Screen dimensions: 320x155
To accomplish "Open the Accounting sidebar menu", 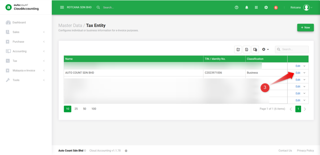I will tap(26, 51).
